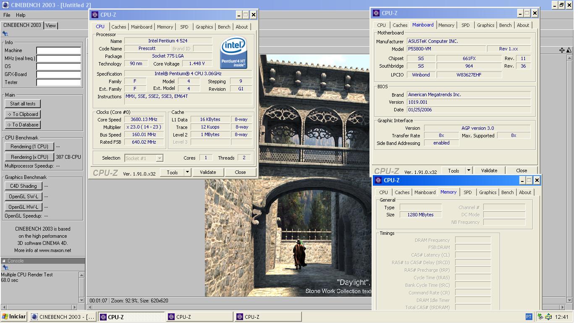Screen dimensions: 579x323
Task: Open Memory tab in front CPU-Z window
Action: [165, 27]
